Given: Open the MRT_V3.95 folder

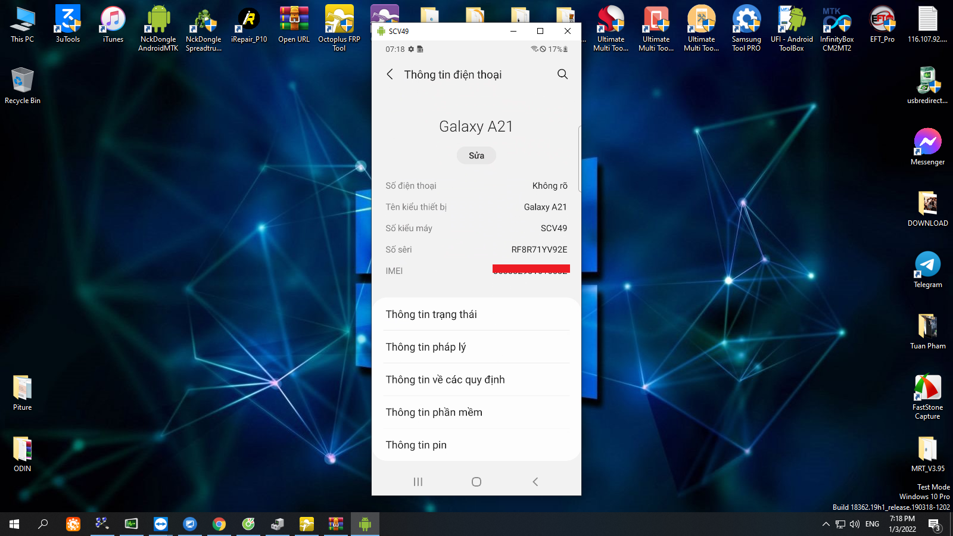Looking at the screenshot, I should 927,454.
